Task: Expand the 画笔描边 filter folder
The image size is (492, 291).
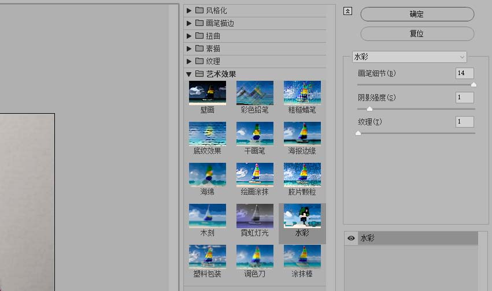Action: (x=189, y=23)
